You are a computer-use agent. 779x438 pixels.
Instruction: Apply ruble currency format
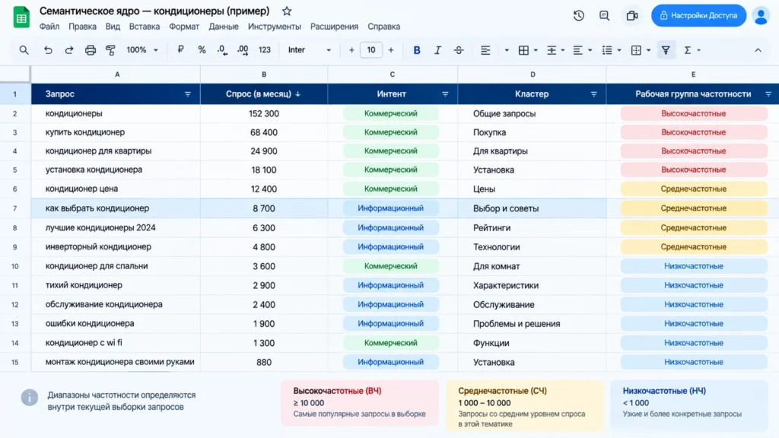click(x=180, y=49)
